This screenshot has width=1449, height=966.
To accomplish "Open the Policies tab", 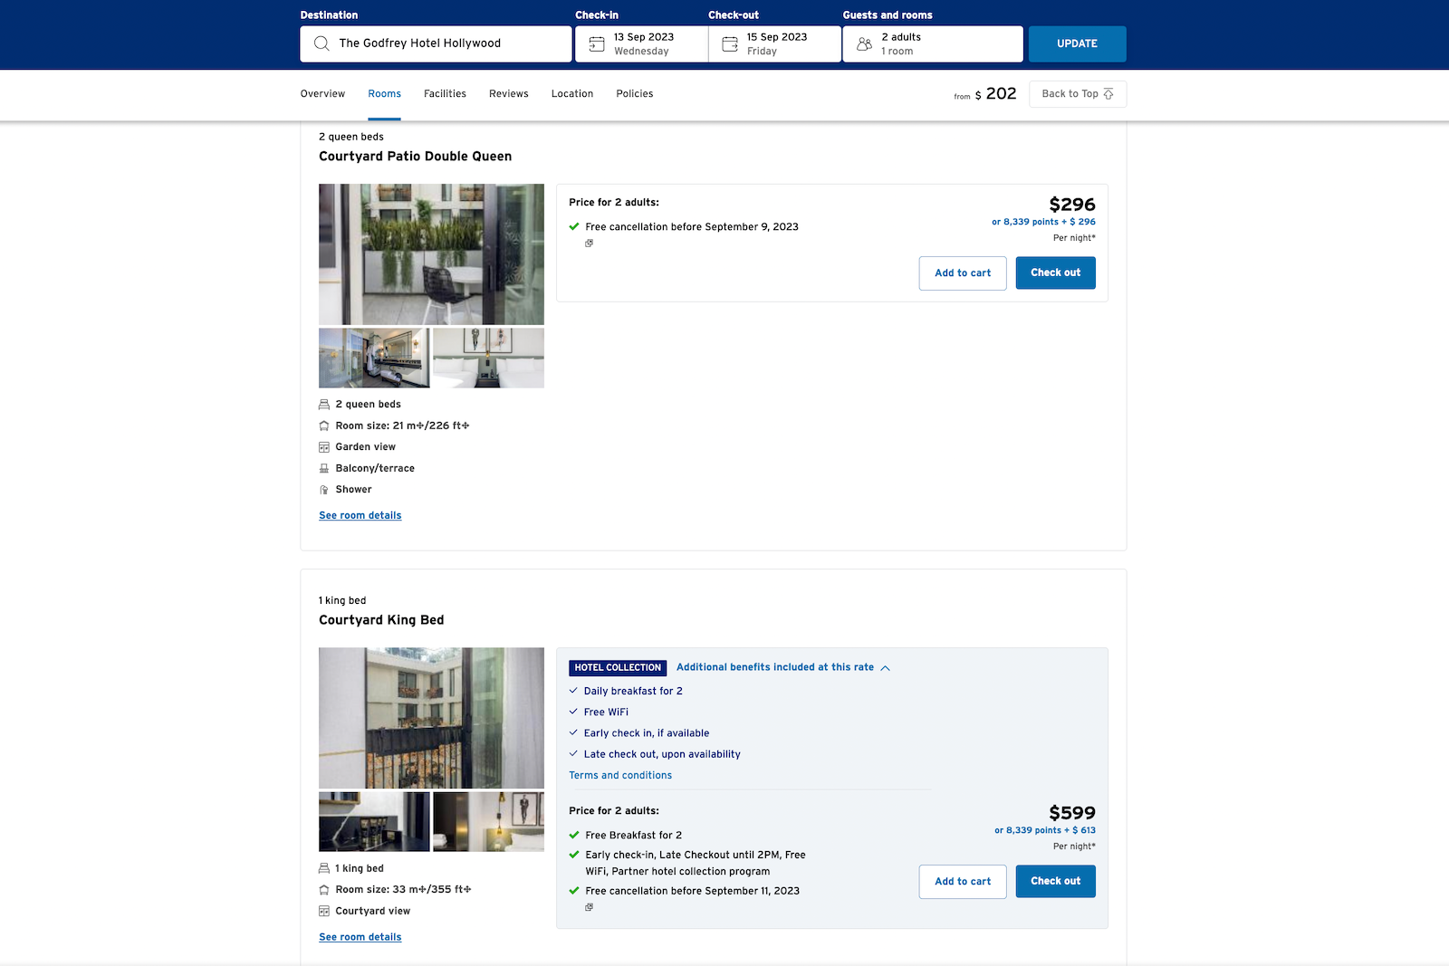I will point(634,93).
